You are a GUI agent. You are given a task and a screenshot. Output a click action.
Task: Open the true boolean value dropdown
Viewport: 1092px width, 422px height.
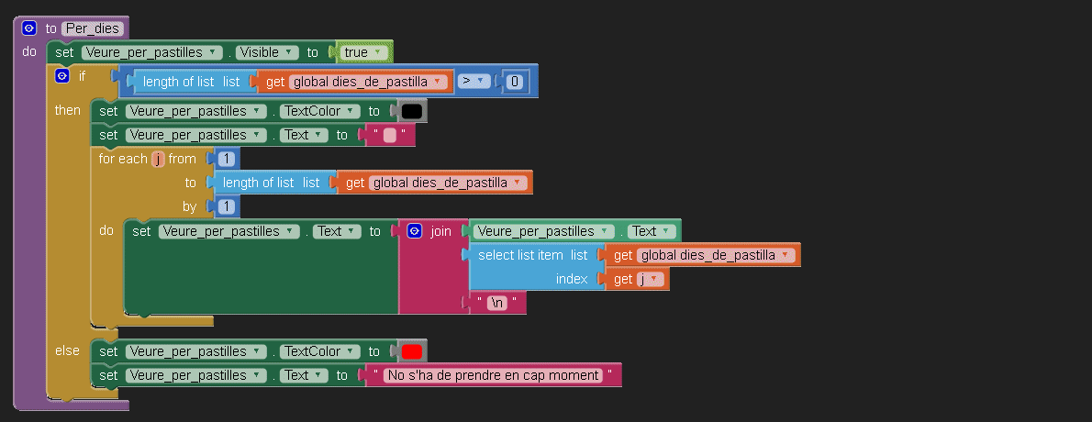click(x=362, y=52)
